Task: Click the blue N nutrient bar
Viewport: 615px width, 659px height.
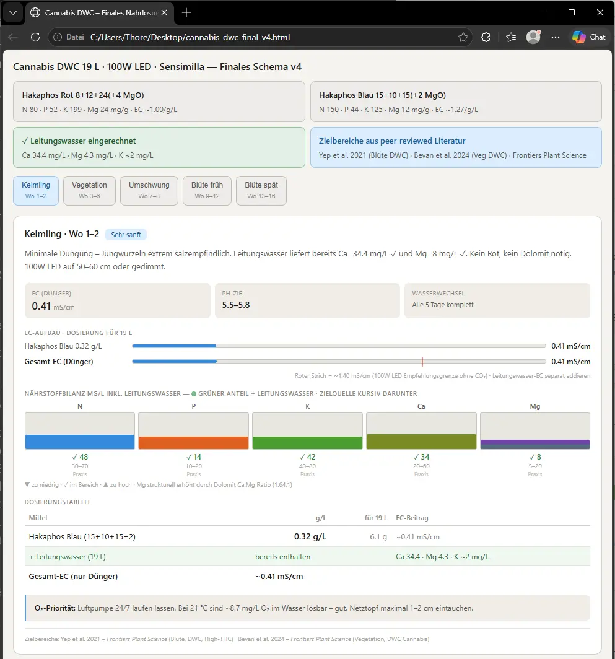Action: tap(80, 442)
